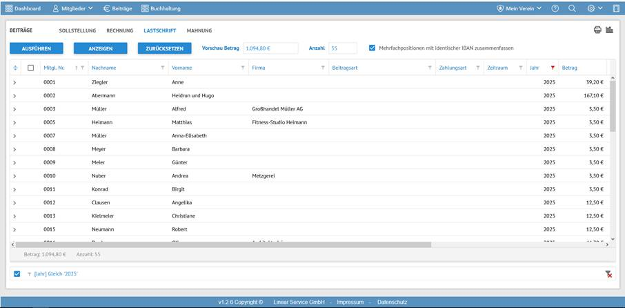The height and width of the screenshot is (308, 625).
Task: Click the Nachname column filter icon
Action: coord(163,68)
